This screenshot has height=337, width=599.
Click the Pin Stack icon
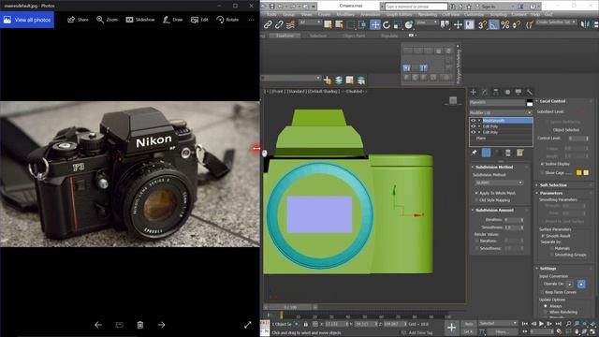475,153
